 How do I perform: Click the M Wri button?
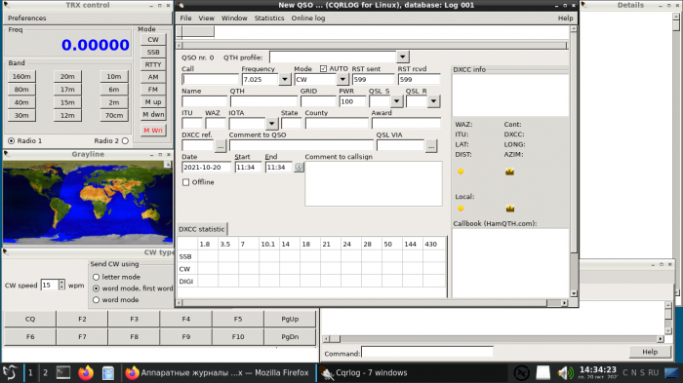pyautogui.click(x=153, y=131)
